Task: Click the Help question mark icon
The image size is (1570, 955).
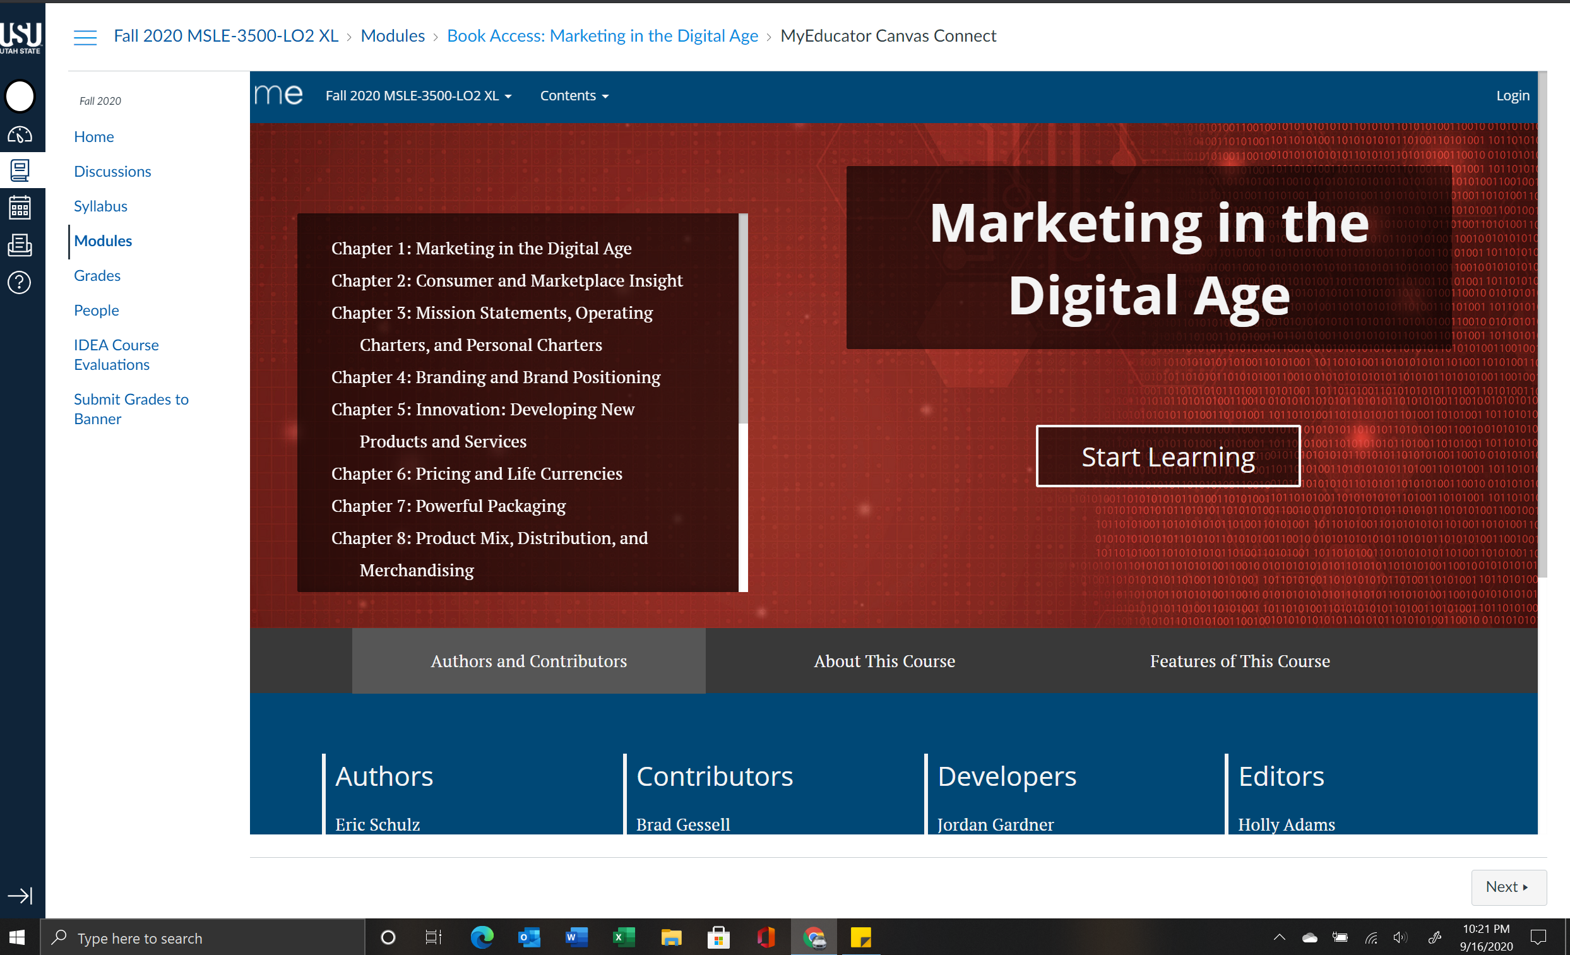Action: point(20,282)
